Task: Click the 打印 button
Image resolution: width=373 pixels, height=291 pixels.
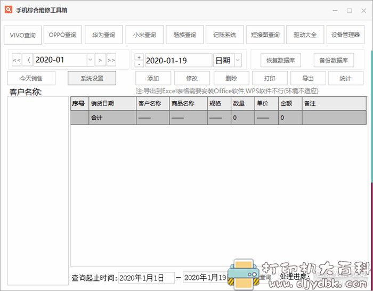Action: coord(270,78)
